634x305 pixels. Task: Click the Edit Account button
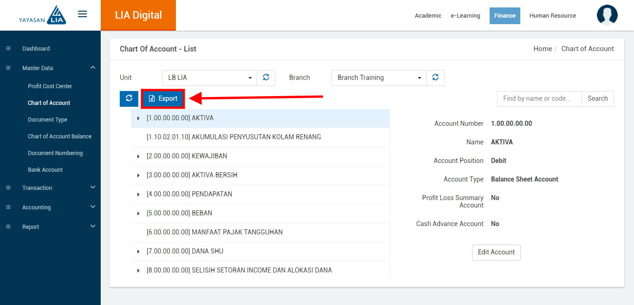[496, 252]
